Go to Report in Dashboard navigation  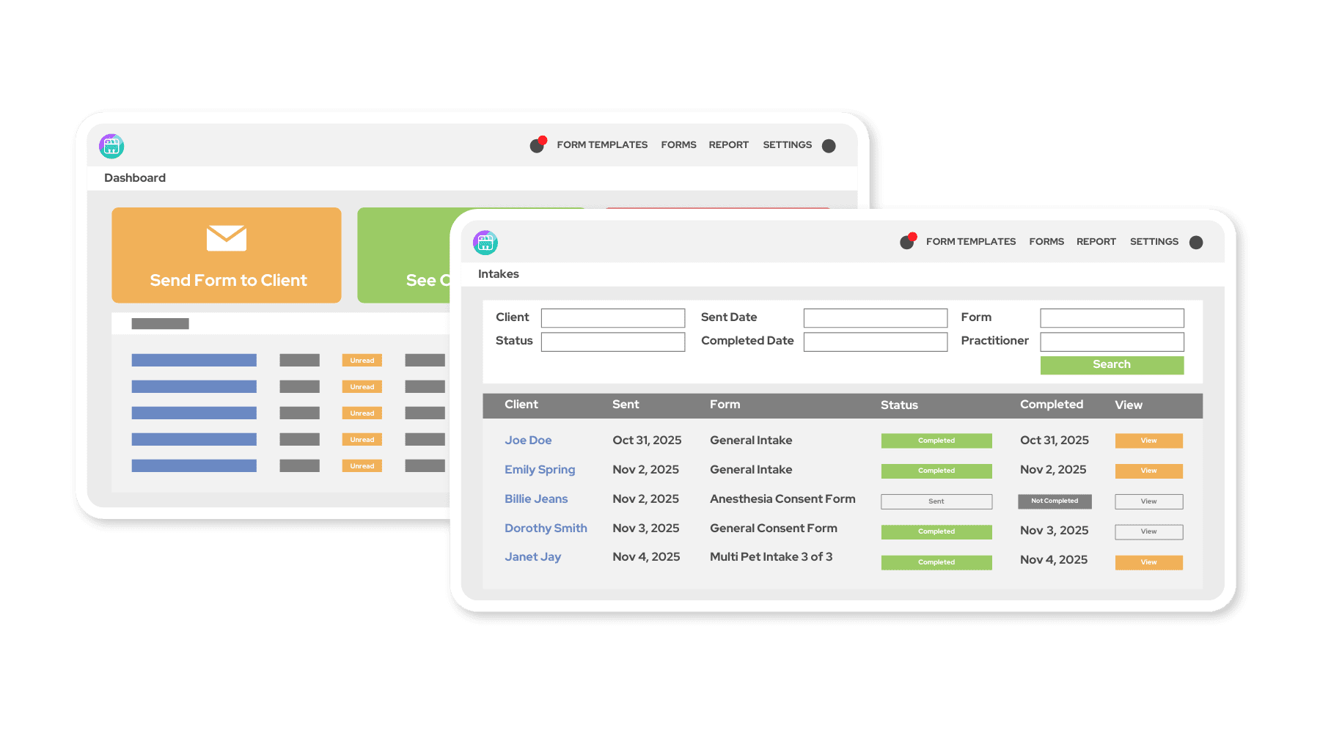(728, 145)
